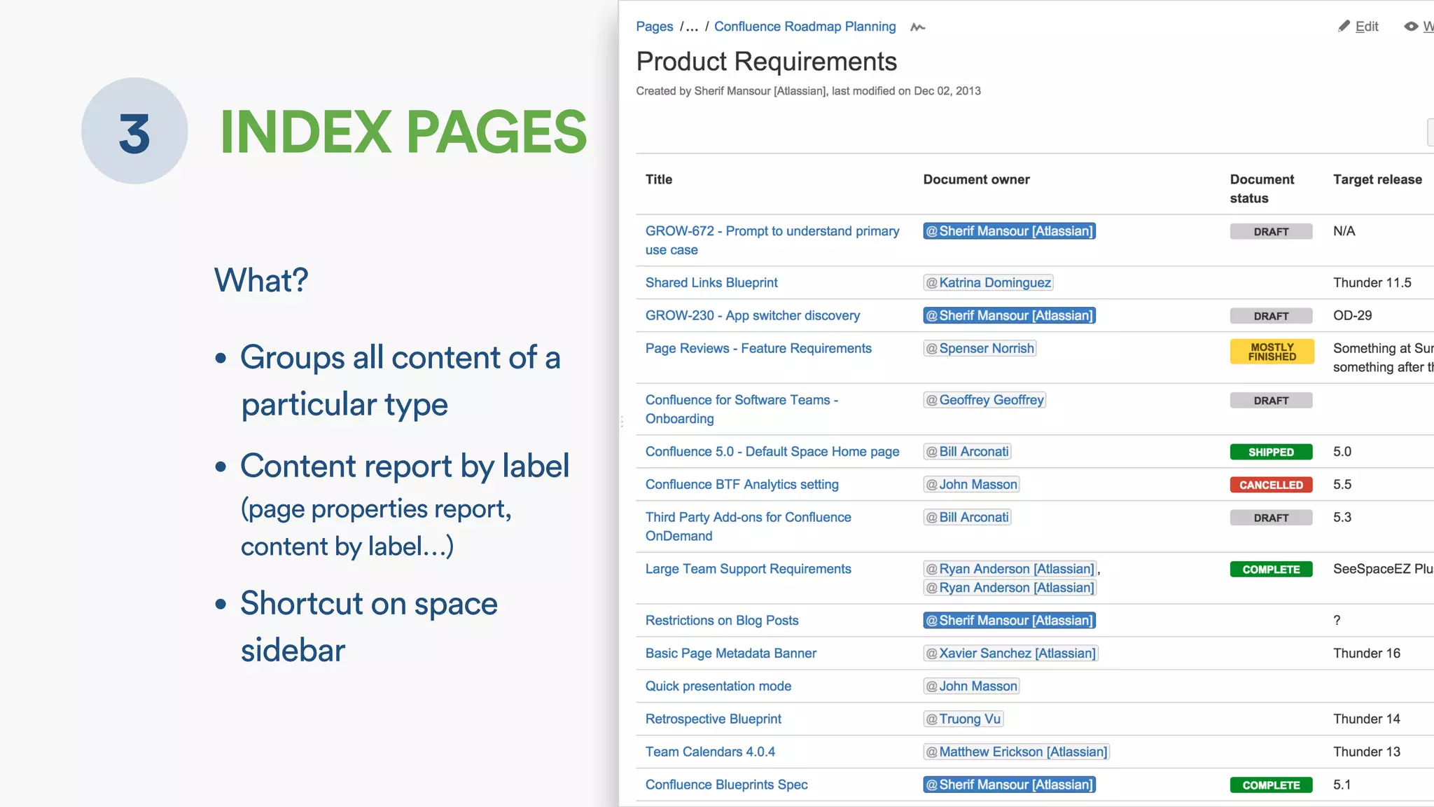Click the Document status column header
The width and height of the screenshot is (1434, 807).
[1262, 188]
